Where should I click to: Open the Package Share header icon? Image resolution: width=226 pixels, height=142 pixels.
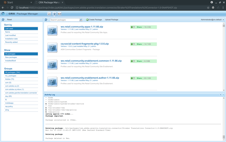tap(59, 14)
